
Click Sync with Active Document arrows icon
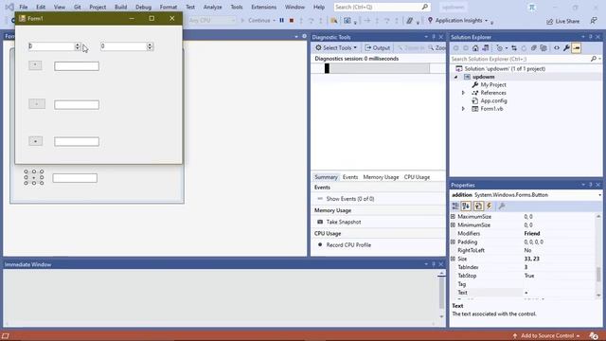click(x=514, y=48)
